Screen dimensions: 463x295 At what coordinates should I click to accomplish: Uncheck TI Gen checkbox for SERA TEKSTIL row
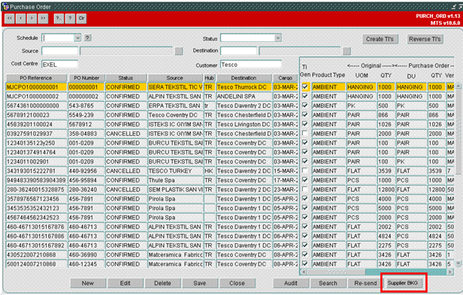coord(305,87)
